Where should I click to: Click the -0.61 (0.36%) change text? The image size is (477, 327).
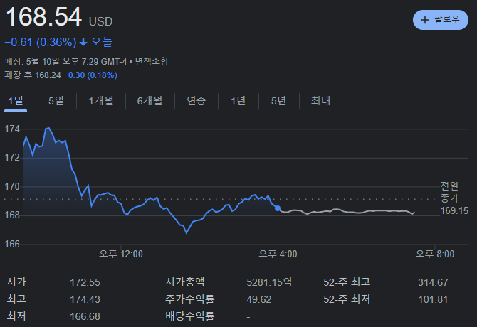(41, 42)
